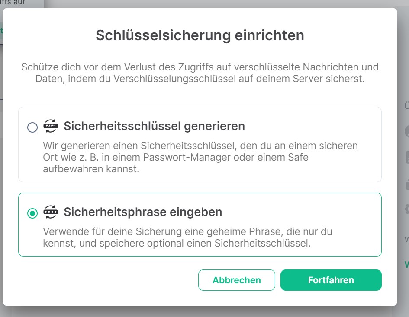Click the green link text at bottom right edge
The width and height of the screenshot is (409, 317).
pos(406,264)
